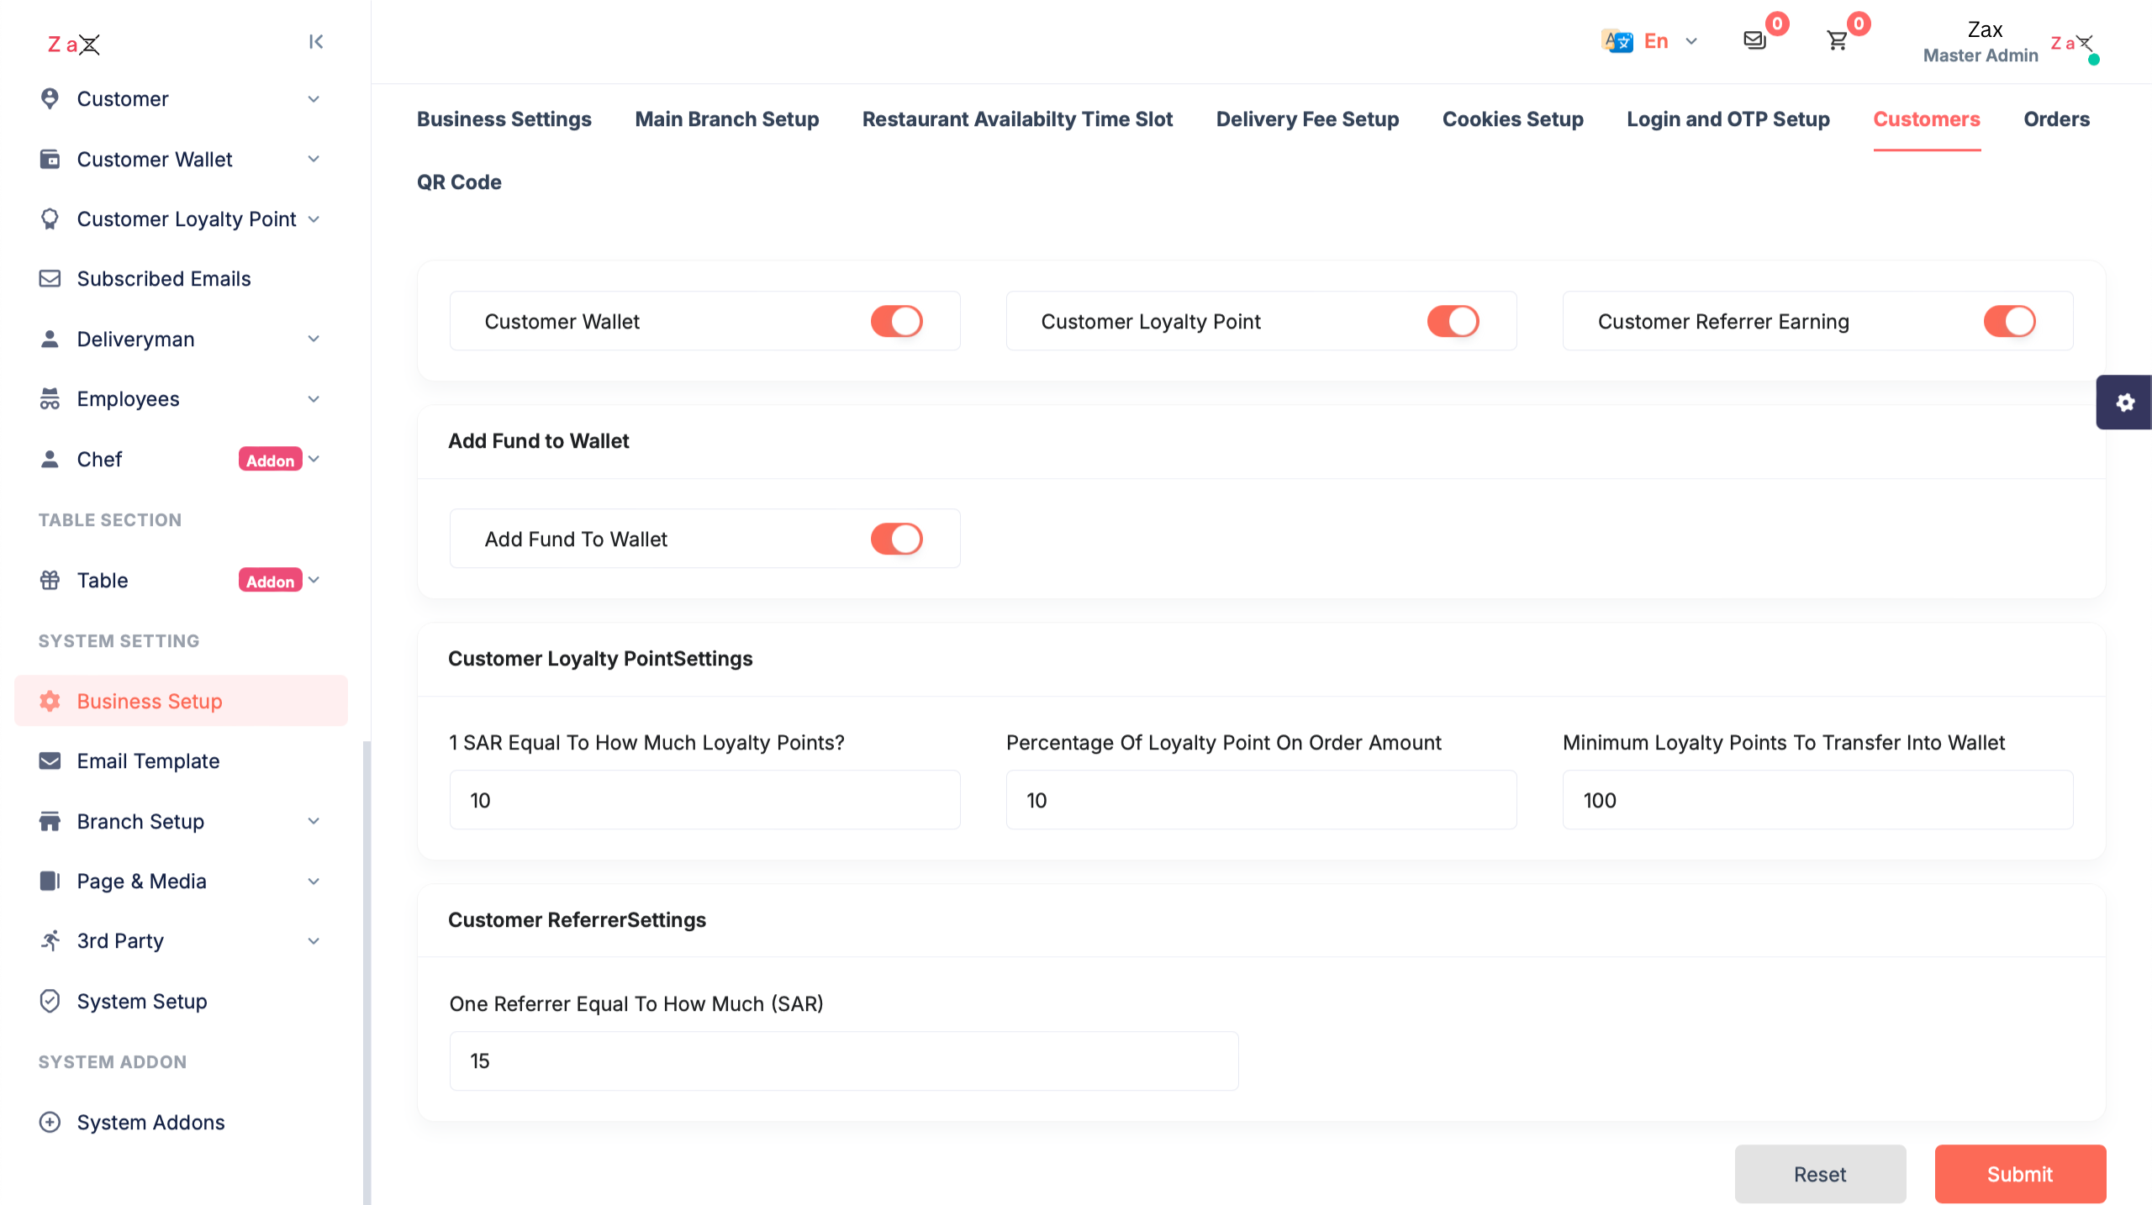Toggle the Add Fund To Wallet switch
The image size is (2152, 1205).
(x=896, y=539)
